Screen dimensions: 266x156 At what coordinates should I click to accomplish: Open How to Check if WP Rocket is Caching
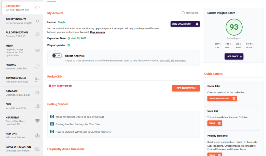[83, 132]
